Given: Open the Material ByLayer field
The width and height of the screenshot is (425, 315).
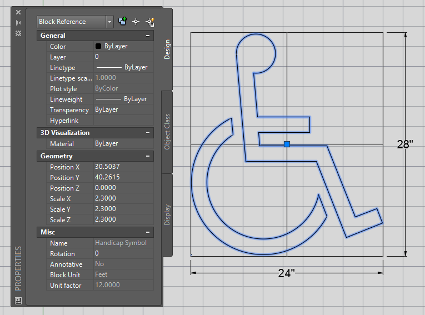Looking at the screenshot, I should (123, 144).
